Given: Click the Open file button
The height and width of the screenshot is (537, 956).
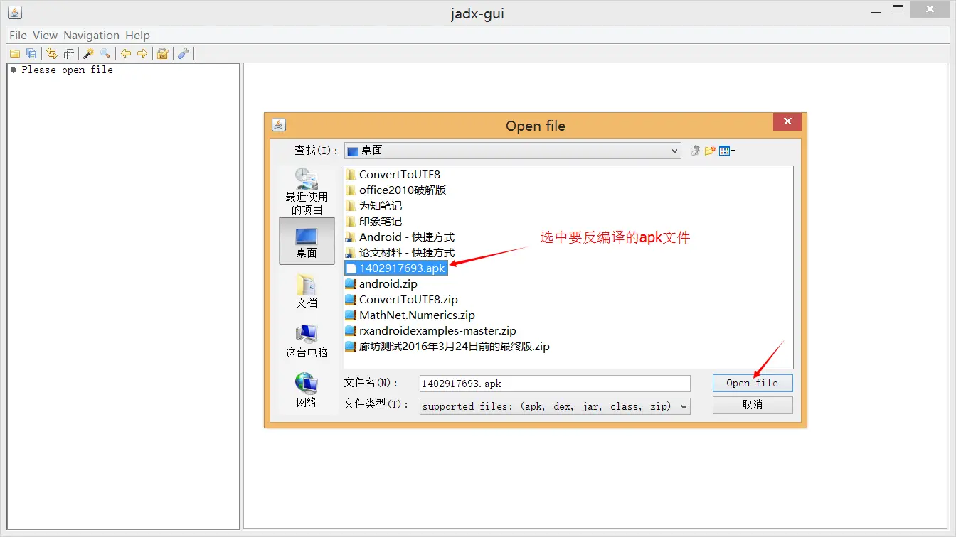Looking at the screenshot, I should (753, 383).
